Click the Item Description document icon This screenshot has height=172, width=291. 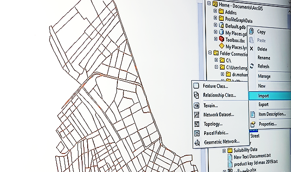click(x=253, y=114)
